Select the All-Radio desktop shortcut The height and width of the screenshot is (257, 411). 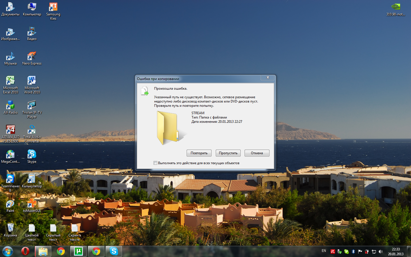click(11, 108)
